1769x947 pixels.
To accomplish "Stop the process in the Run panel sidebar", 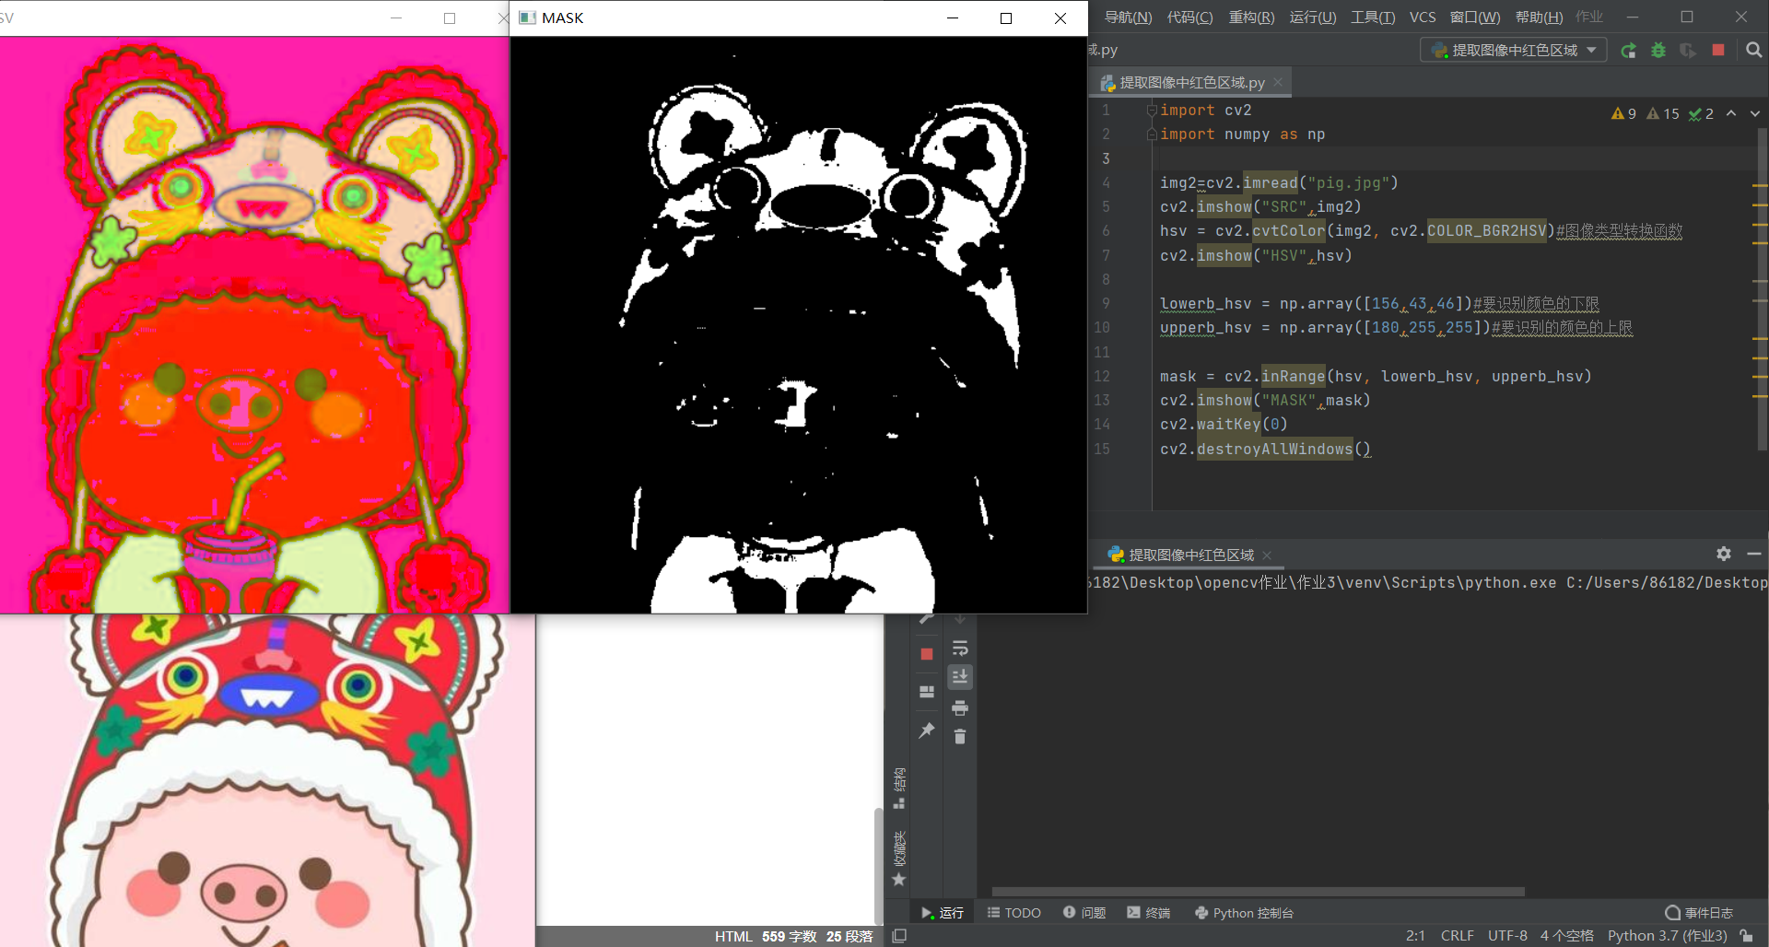I will (927, 654).
